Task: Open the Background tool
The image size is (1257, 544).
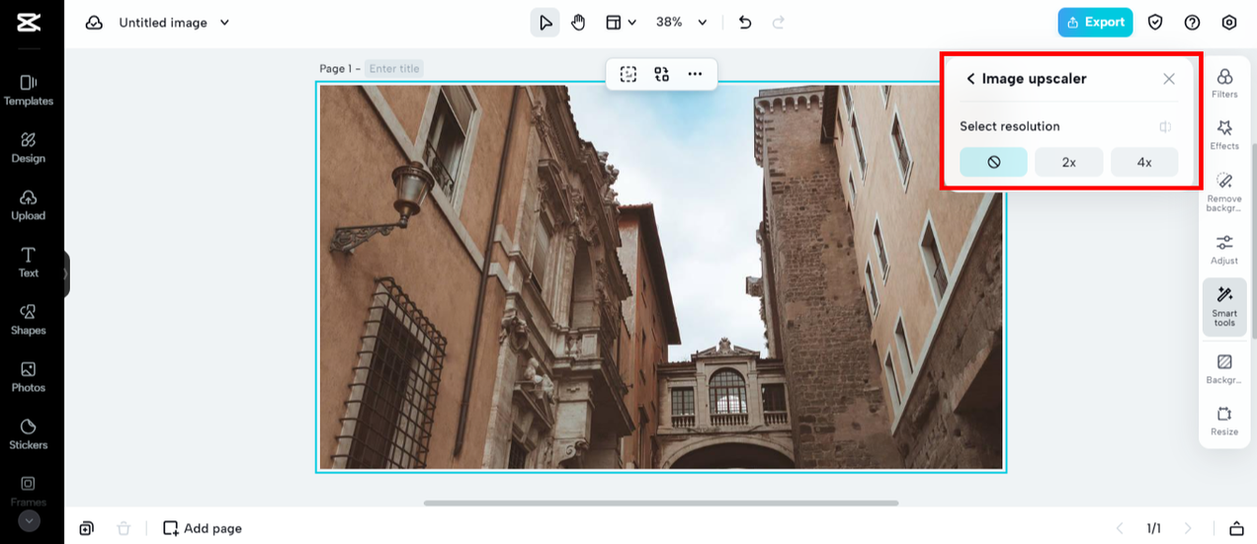Action: 1224,369
